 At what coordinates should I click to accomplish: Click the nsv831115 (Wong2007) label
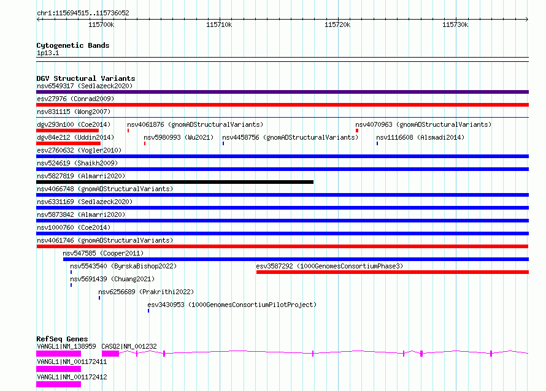click(74, 112)
